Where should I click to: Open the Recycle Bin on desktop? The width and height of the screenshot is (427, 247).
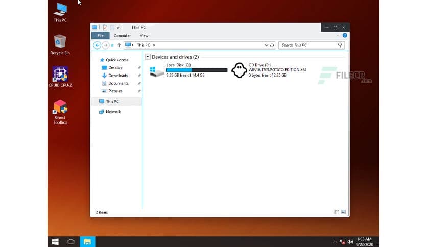tap(60, 42)
